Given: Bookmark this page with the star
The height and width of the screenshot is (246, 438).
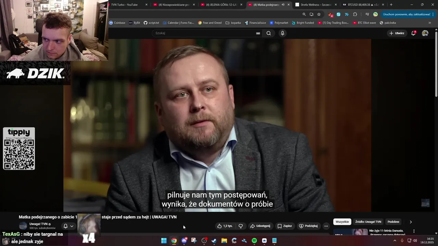Looking at the screenshot, I should point(319,14).
